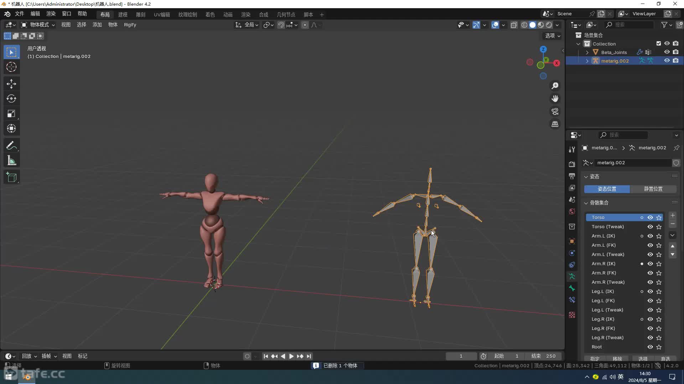Select the Add Cube tool
Viewport: 684px width, 384px height.
11,177
